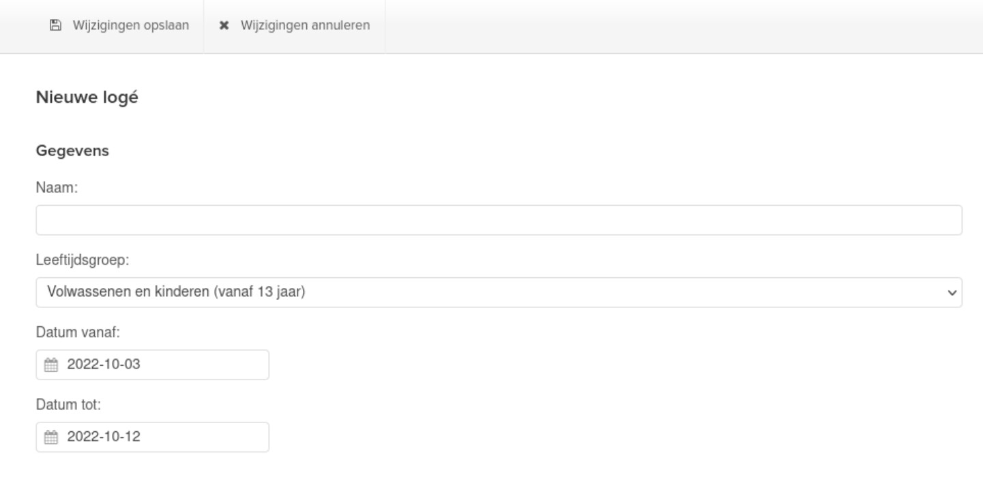Click the 'Nieuwe logé' page heading
This screenshot has height=483, width=983.
(87, 97)
